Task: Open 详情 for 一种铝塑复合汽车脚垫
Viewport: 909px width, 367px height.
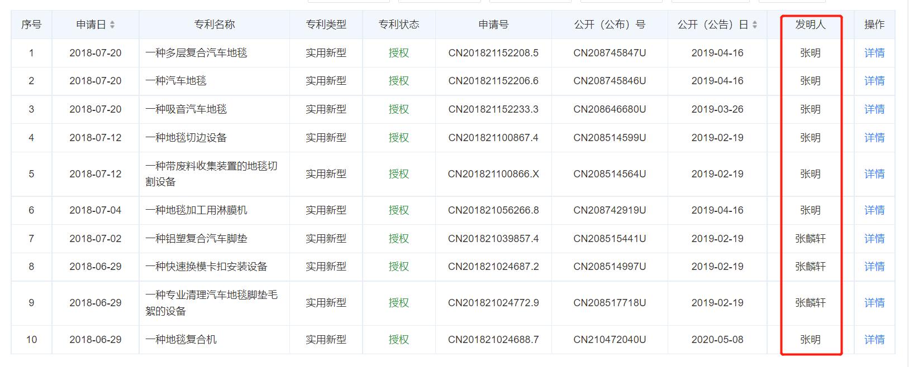Action: tap(874, 239)
